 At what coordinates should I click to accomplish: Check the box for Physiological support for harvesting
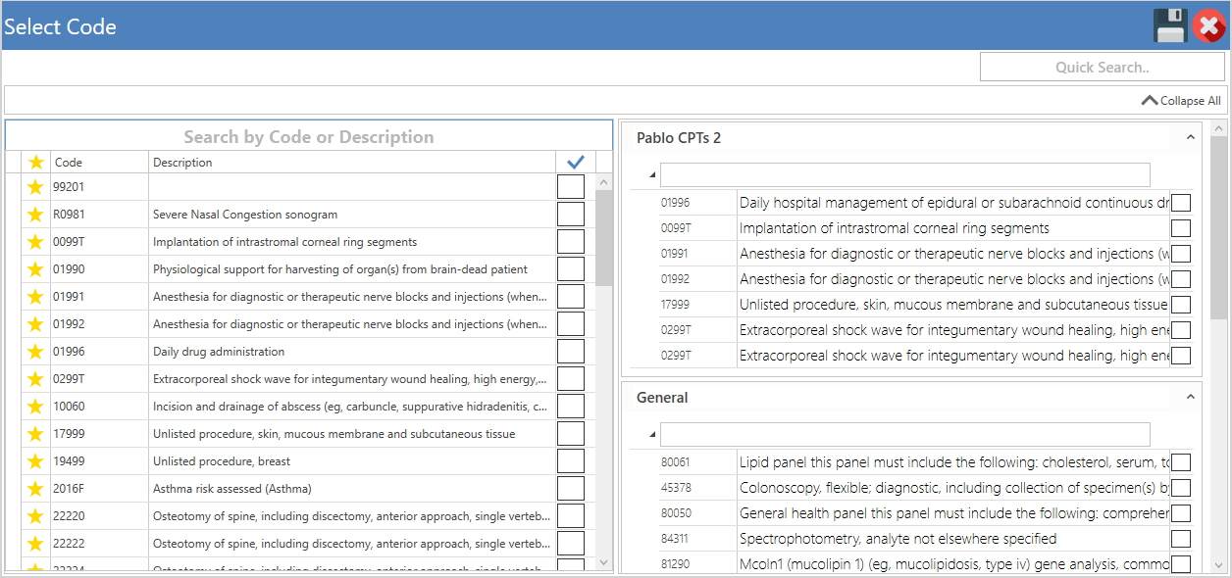click(x=571, y=269)
